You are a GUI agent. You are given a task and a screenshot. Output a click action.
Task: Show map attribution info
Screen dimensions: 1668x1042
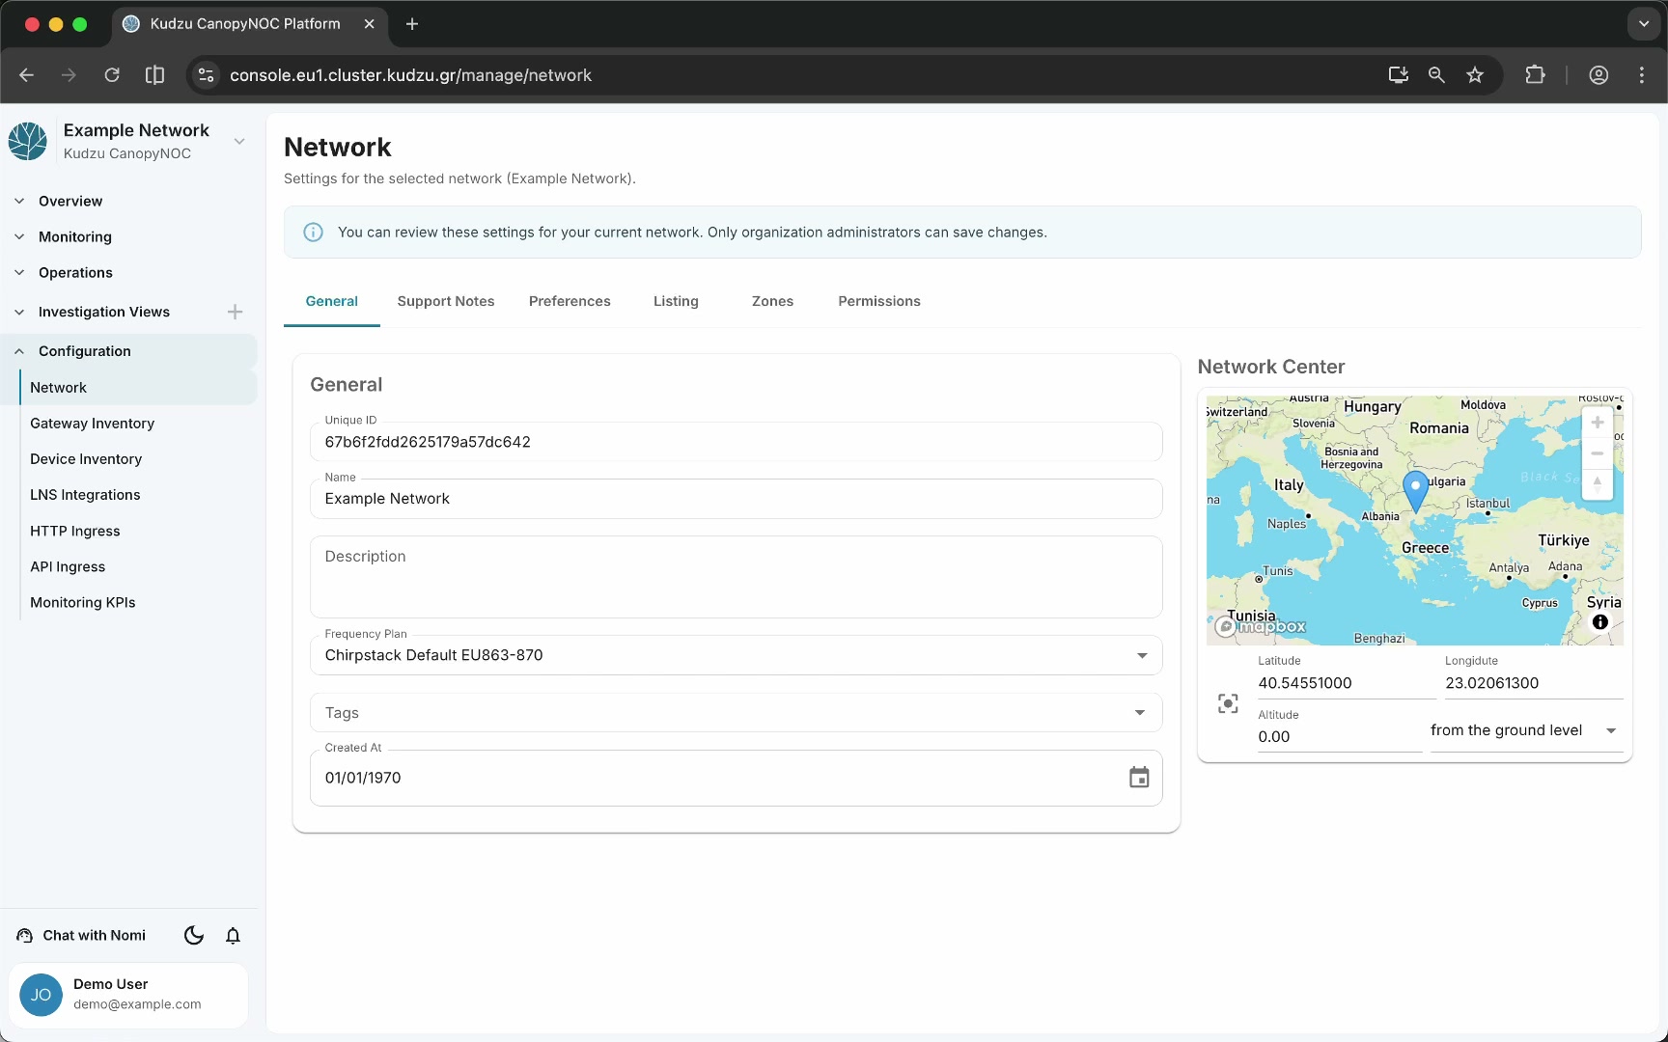pyautogui.click(x=1600, y=622)
